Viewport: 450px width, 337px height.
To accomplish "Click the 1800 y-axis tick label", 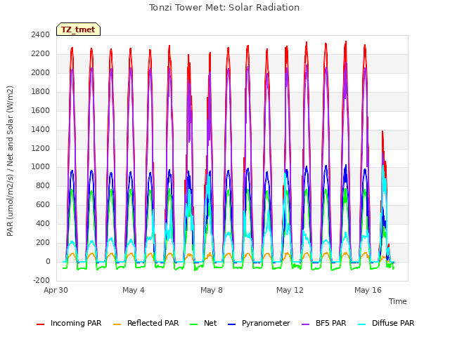I will click(x=41, y=91).
